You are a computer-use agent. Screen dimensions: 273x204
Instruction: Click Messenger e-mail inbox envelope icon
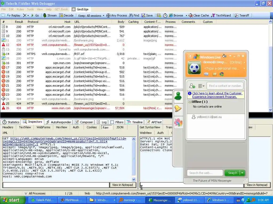point(206,74)
